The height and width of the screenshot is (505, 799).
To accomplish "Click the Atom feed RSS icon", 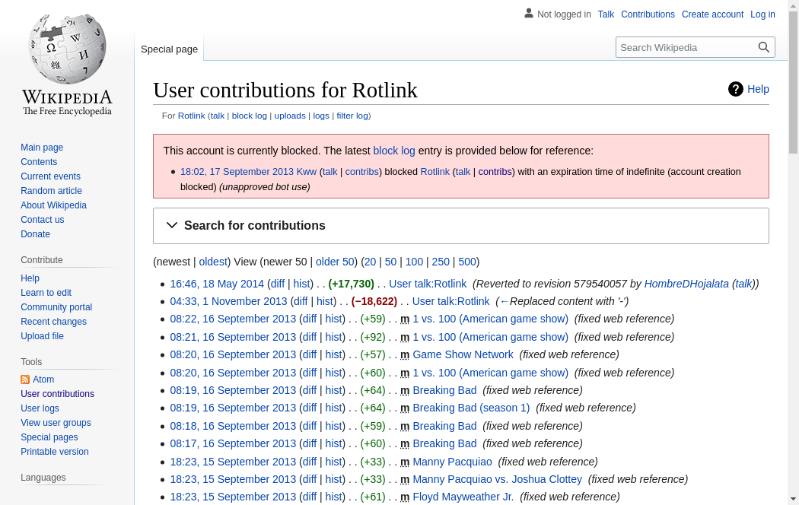I will tap(25, 380).
